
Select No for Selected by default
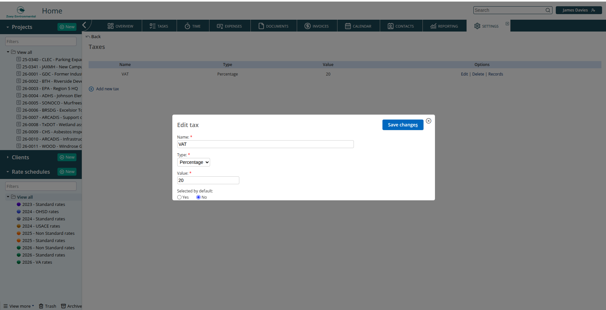pos(198,197)
